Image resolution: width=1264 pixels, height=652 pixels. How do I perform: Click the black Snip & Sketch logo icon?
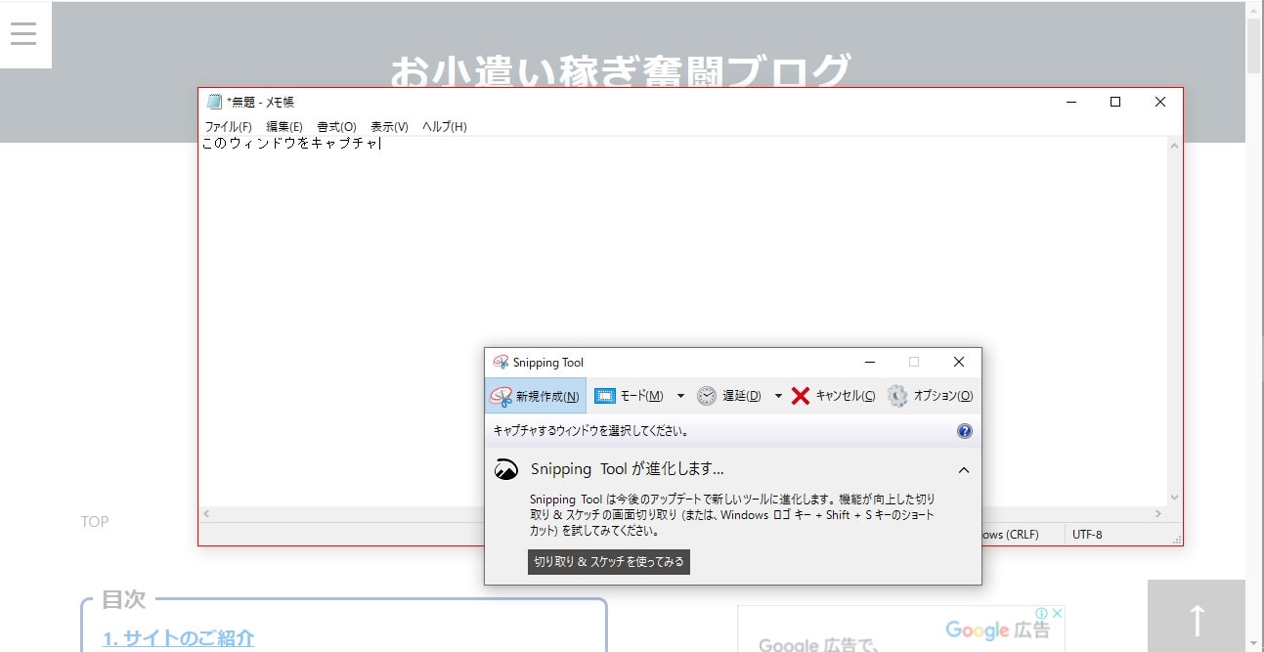[506, 470]
